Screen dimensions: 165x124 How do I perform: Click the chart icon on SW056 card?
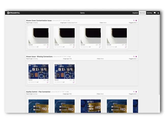[x=38, y=47]
